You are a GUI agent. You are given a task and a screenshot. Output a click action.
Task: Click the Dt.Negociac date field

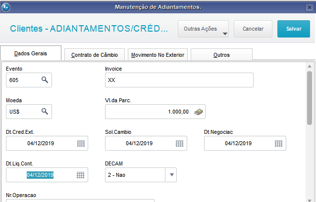pos(245,143)
